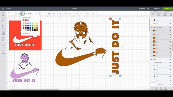Click Ungroup in Layers panel

(x=159, y=15)
